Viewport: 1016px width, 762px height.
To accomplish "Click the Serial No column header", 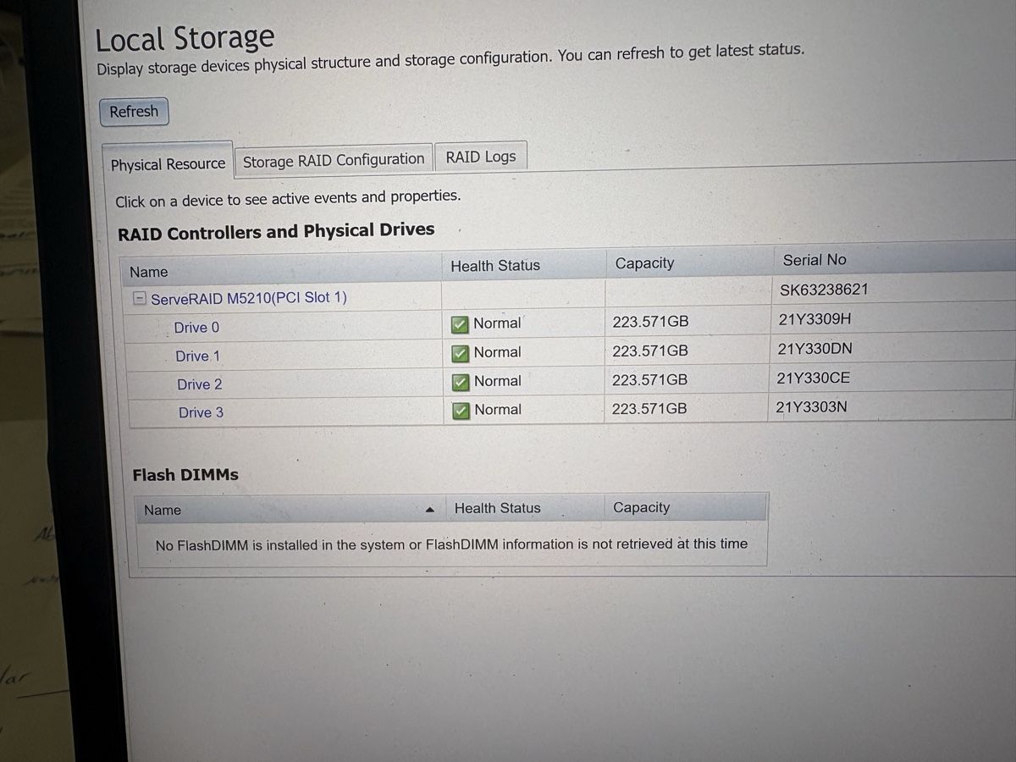I will [814, 260].
